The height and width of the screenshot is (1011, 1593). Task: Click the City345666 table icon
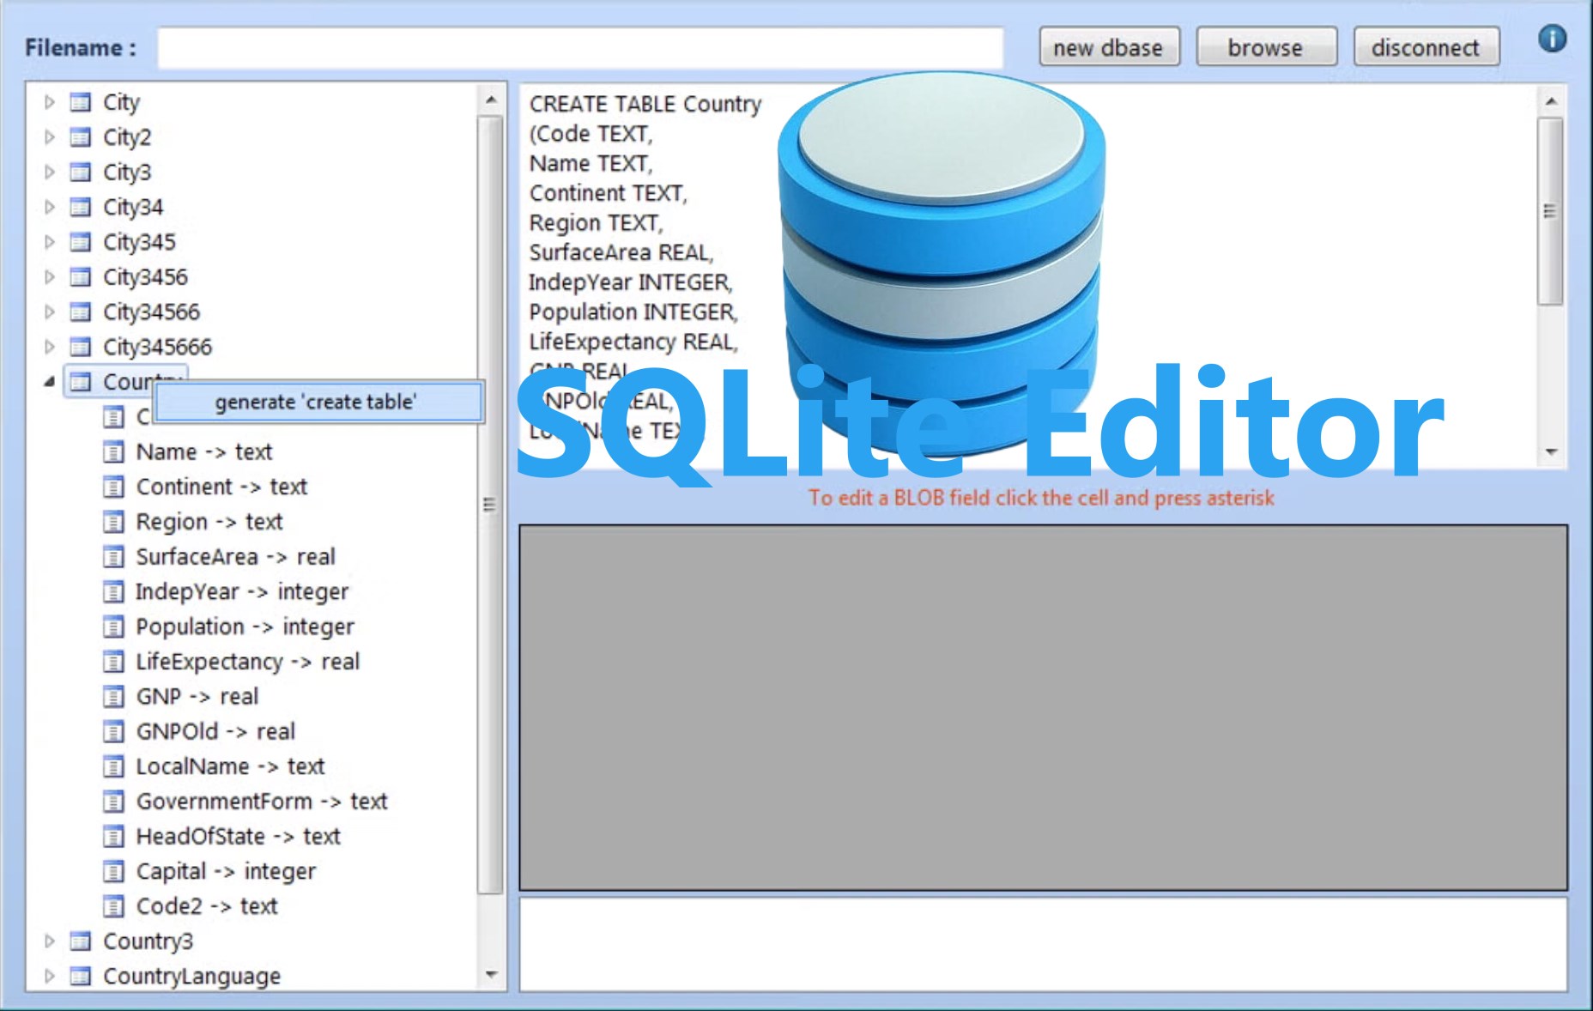pos(80,347)
